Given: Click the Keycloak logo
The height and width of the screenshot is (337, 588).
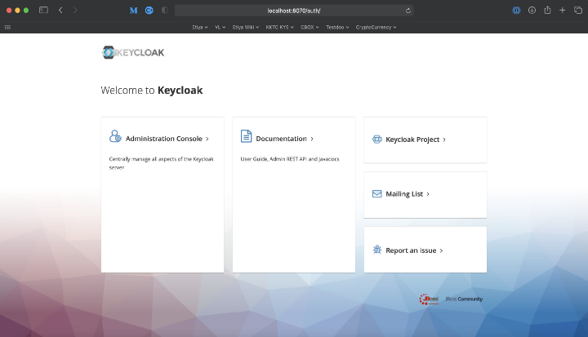Looking at the screenshot, I should (x=133, y=52).
